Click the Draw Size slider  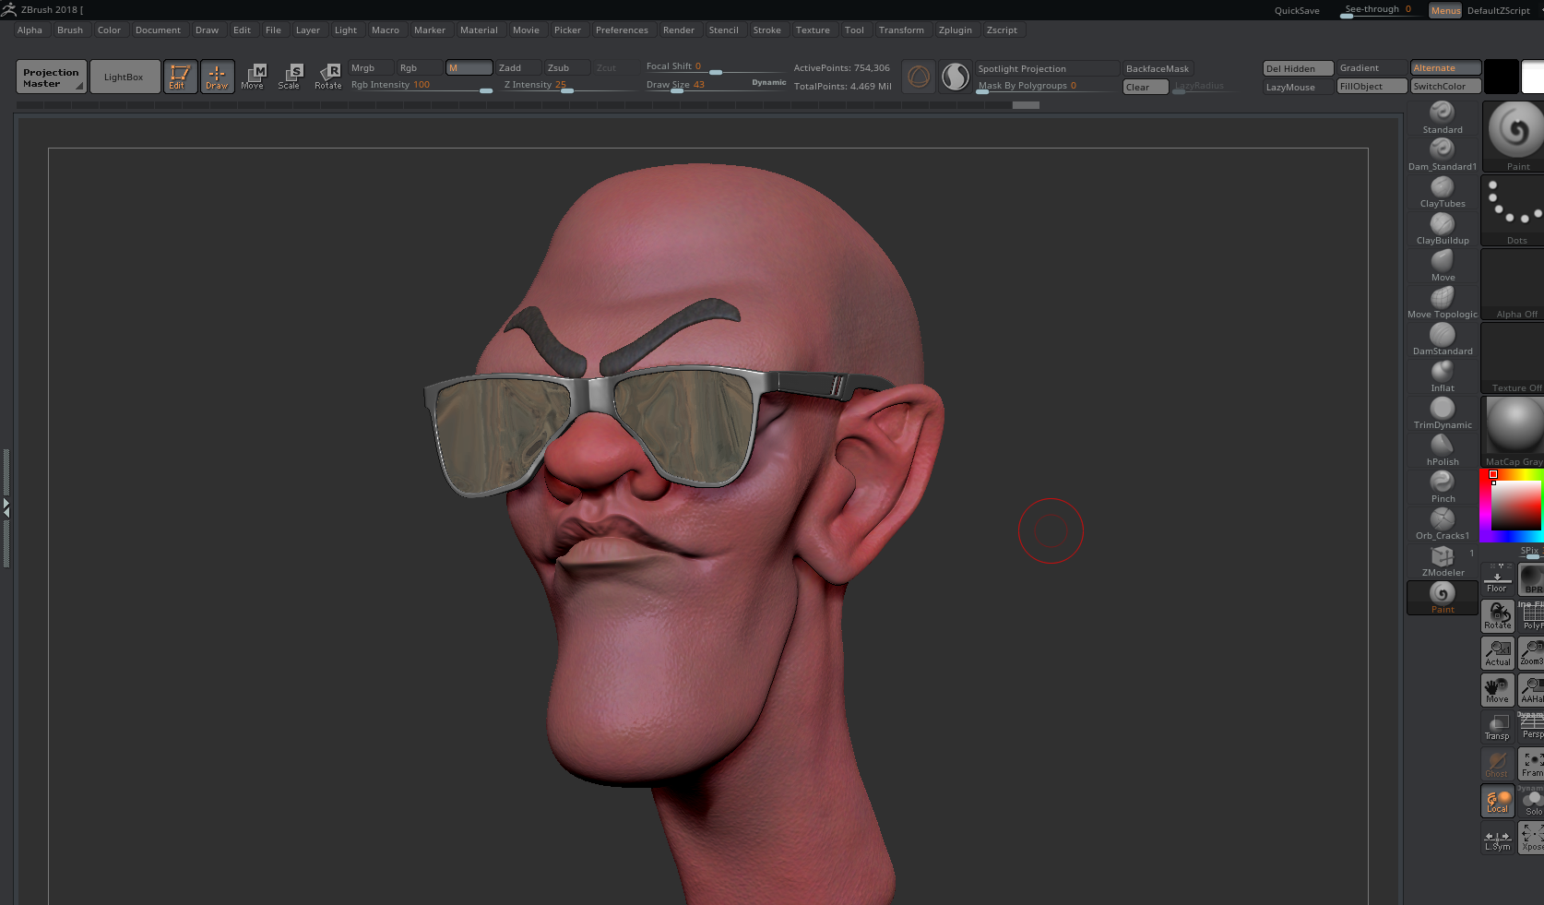716,85
